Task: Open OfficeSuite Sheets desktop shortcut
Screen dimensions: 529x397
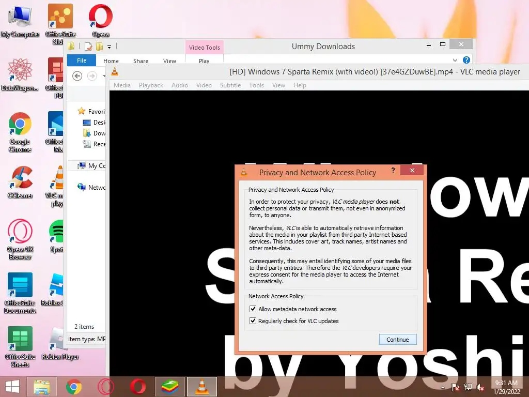Action: click(x=20, y=347)
